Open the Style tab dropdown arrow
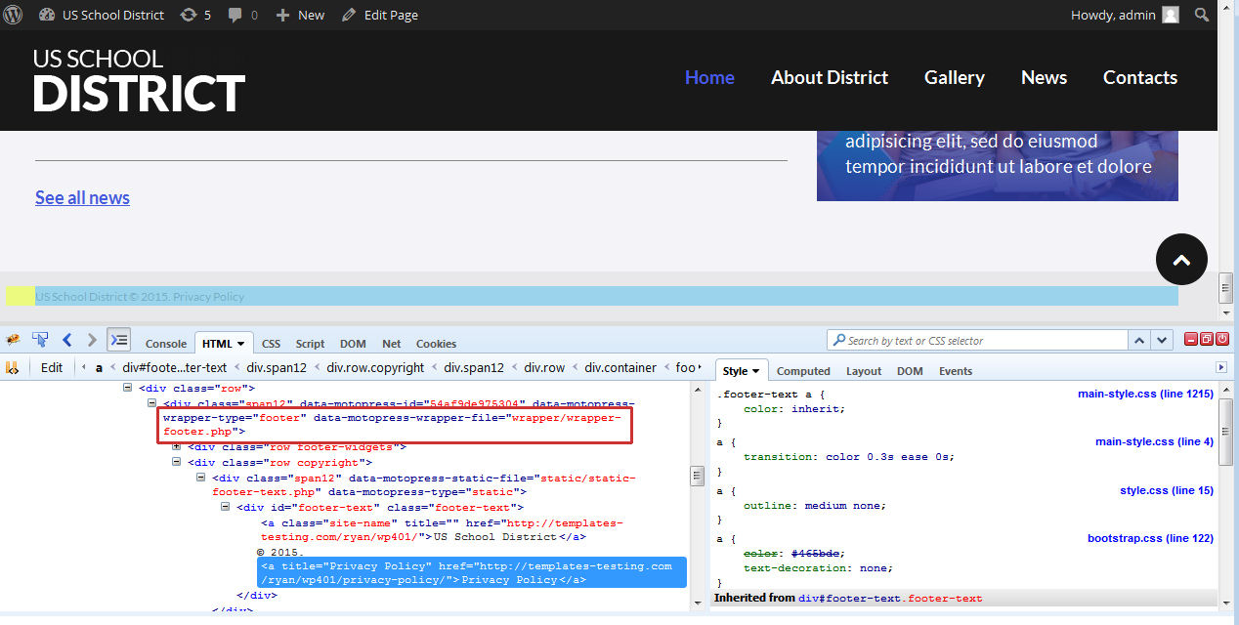This screenshot has width=1239, height=625. pyautogui.click(x=755, y=371)
